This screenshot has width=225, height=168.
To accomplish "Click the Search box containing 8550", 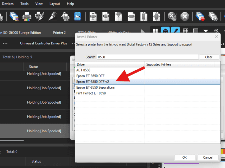I will [x=147, y=57].
